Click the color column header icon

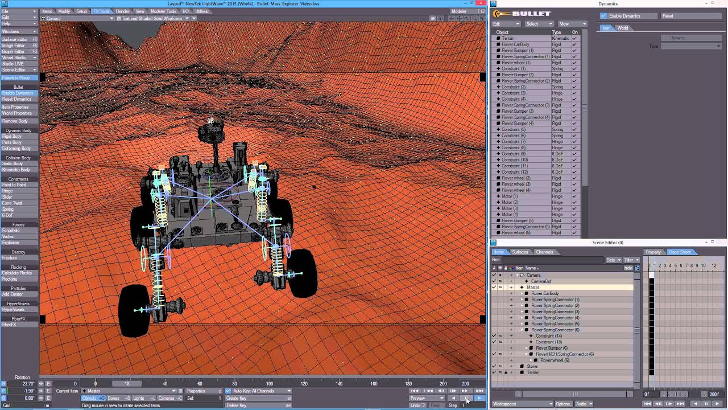pyautogui.click(x=511, y=268)
